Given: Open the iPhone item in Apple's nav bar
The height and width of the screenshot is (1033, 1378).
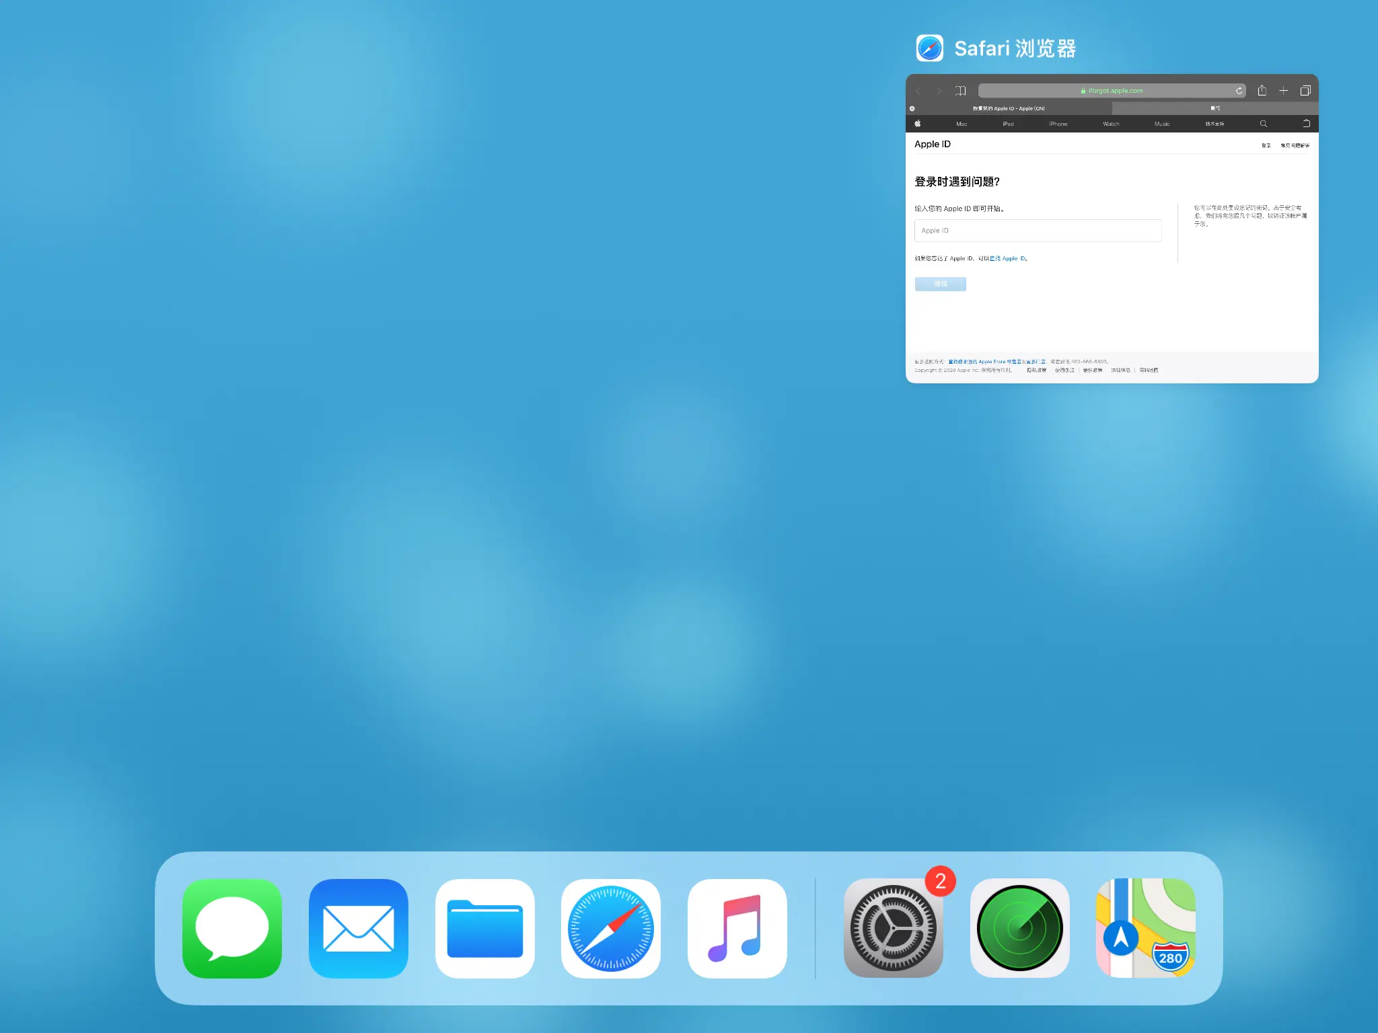Looking at the screenshot, I should (x=1058, y=124).
